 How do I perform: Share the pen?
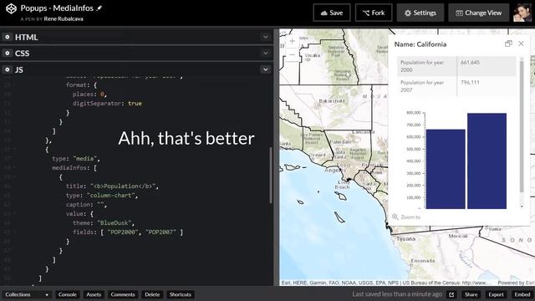coord(471,294)
